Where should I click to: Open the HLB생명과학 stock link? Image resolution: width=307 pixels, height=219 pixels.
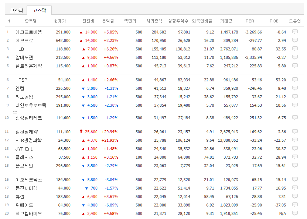tap(28, 140)
